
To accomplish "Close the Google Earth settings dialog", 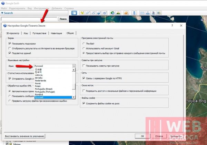I will pos(181,25).
